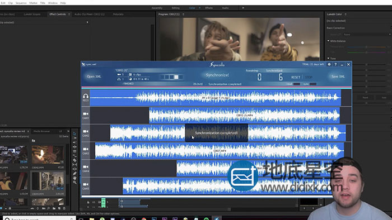Select the Rolling Edit tool

[74, 151]
